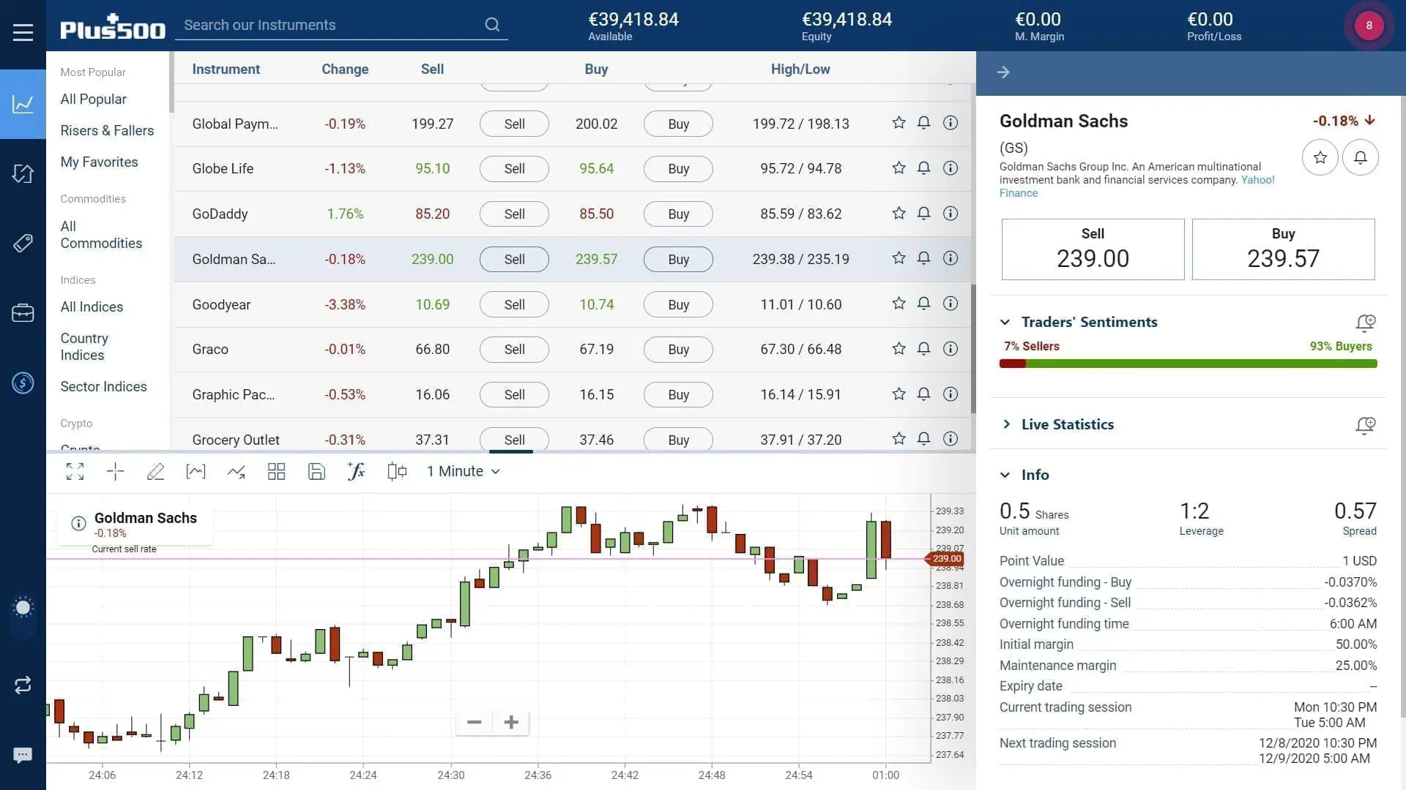
Task: Favorite Goldman Sachs in details panel
Action: pos(1320,157)
